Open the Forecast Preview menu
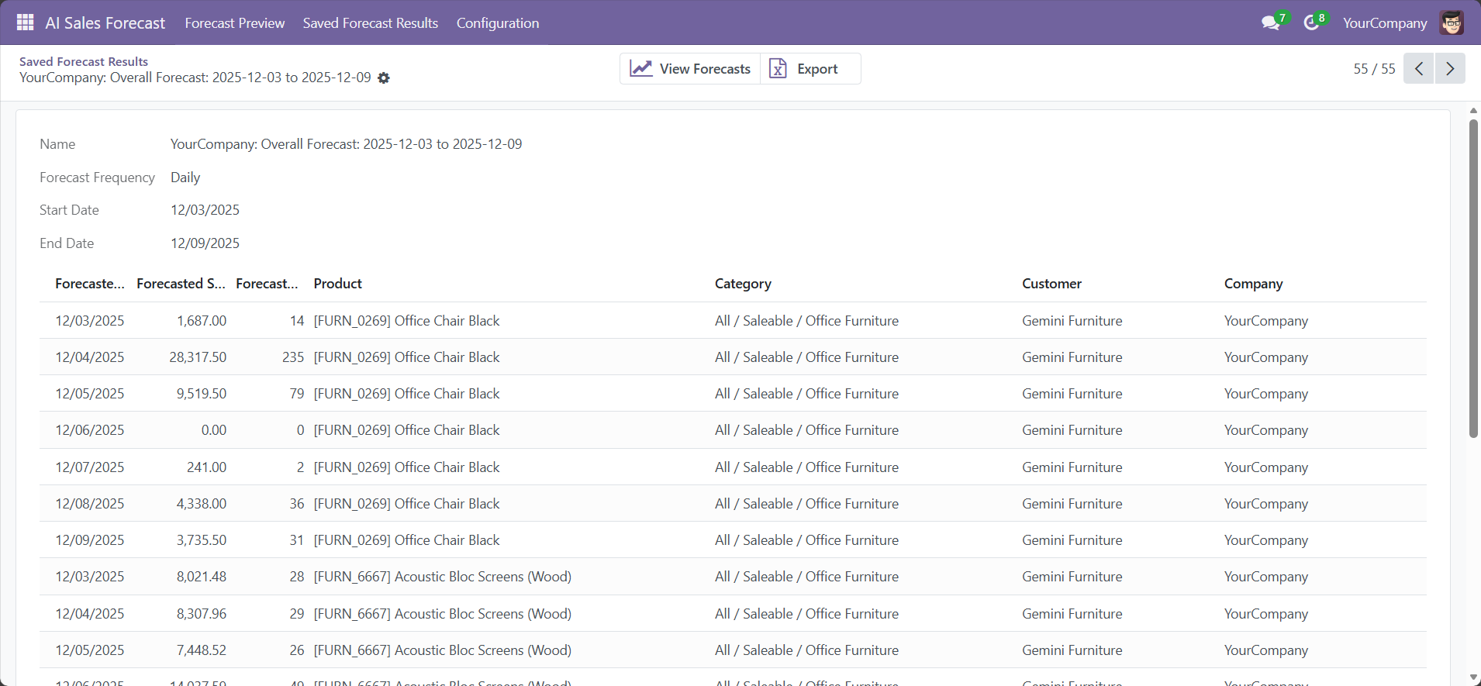This screenshot has width=1481, height=686. click(234, 22)
